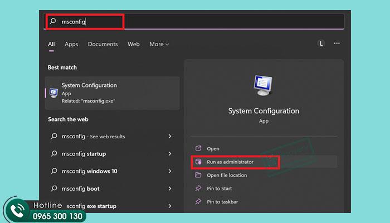Expand arrow for msconfig boot
Image resolution: width=390 pixels, height=223 pixels.
[x=170, y=188]
